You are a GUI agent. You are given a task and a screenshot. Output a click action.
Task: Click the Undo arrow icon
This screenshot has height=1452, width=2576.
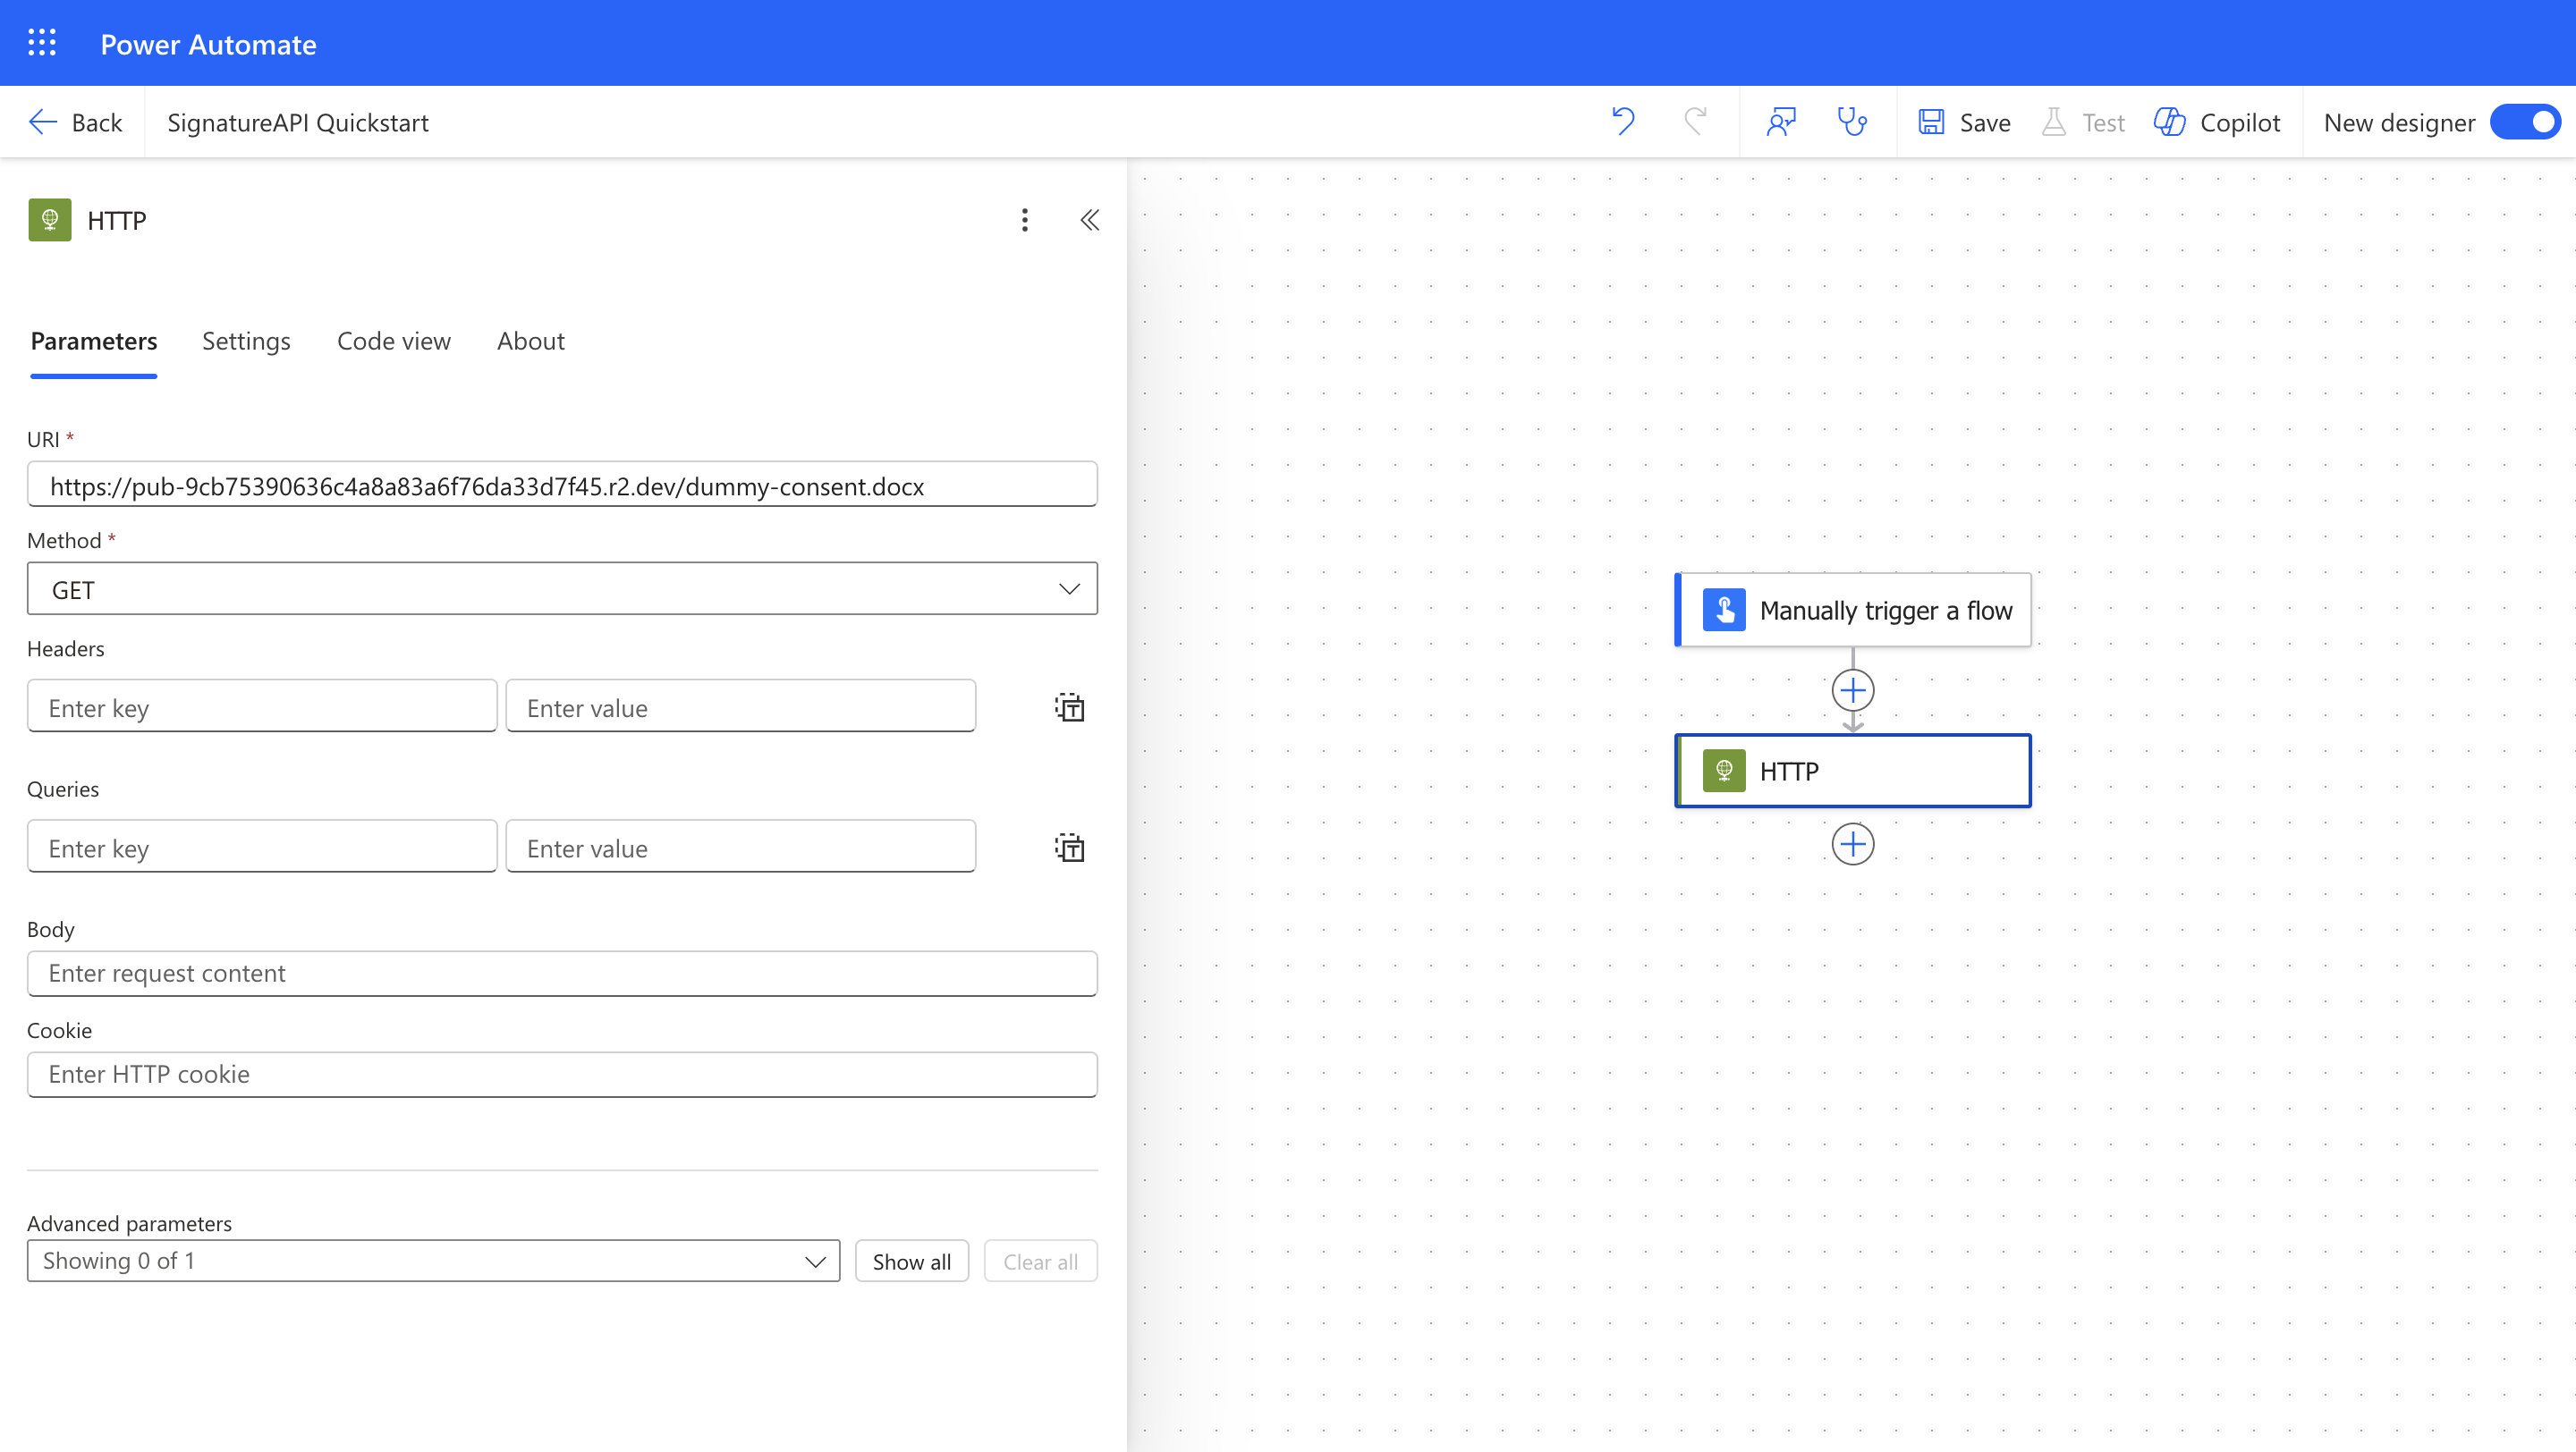(1623, 122)
